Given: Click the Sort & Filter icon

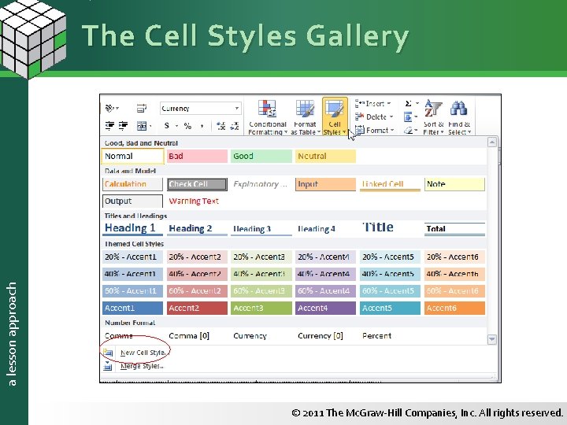Looking at the screenshot, I should pos(434,109).
